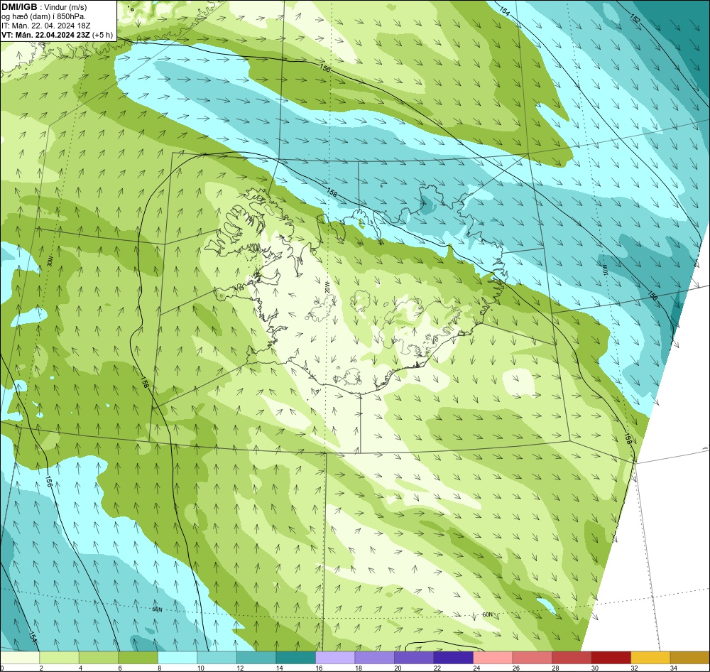Choose the 14–16 m/s dark teal legend swatch
Image resolution: width=710 pixels, height=672 pixels.
coord(295,658)
